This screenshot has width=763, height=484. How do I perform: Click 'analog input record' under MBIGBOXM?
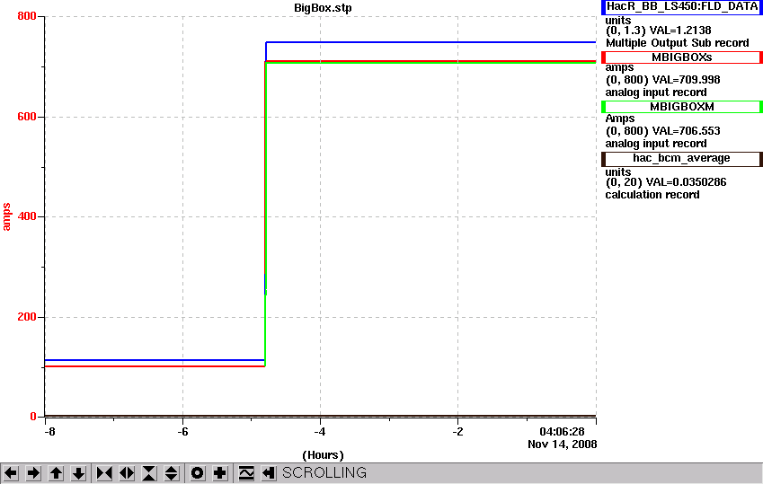[x=656, y=144]
